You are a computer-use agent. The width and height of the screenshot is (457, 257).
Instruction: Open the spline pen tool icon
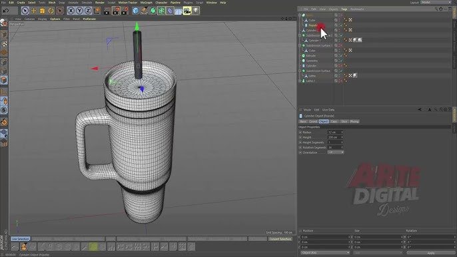[145, 11]
